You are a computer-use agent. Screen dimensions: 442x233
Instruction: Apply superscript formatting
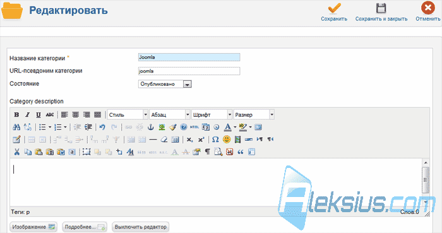(201, 140)
